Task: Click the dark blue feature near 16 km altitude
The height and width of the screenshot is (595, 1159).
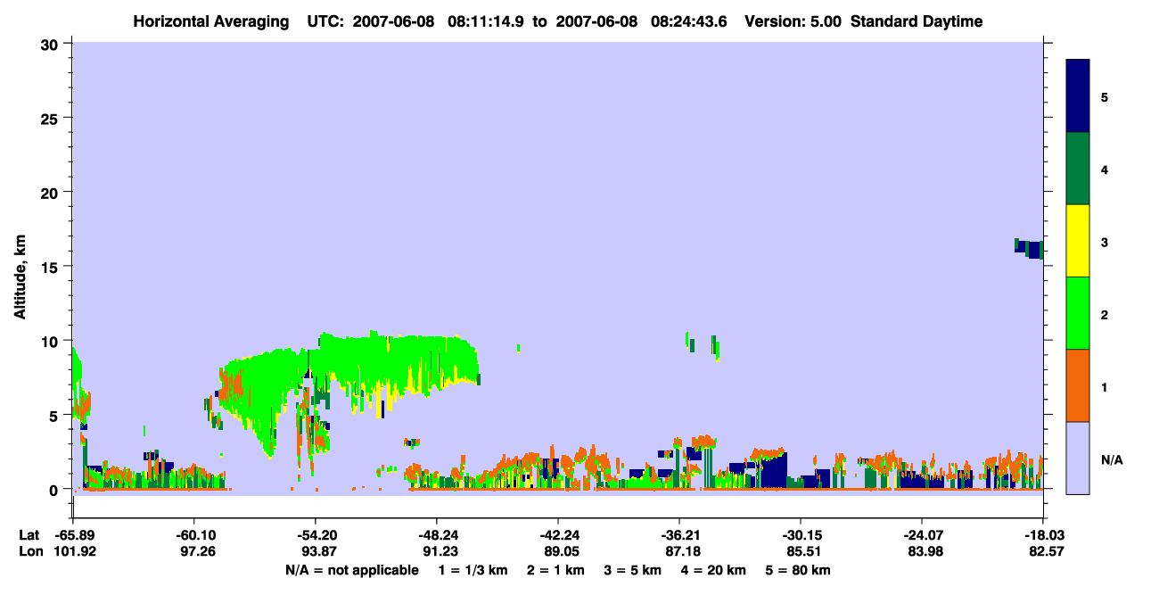Action: [1030, 248]
